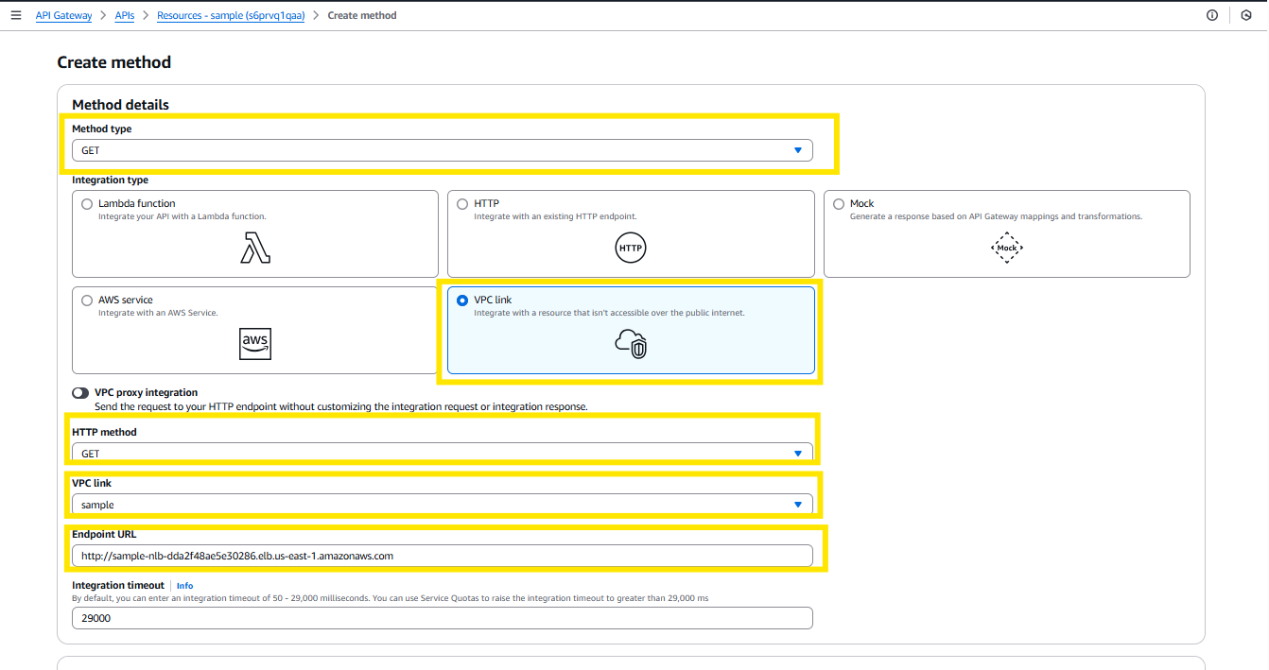This screenshot has height=670, width=1269.
Task: Click the AWS logo icon
Action: tap(255, 344)
